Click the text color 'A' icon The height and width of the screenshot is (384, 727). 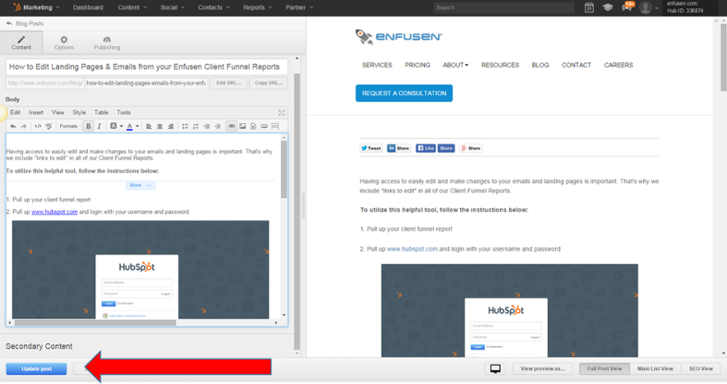click(129, 126)
